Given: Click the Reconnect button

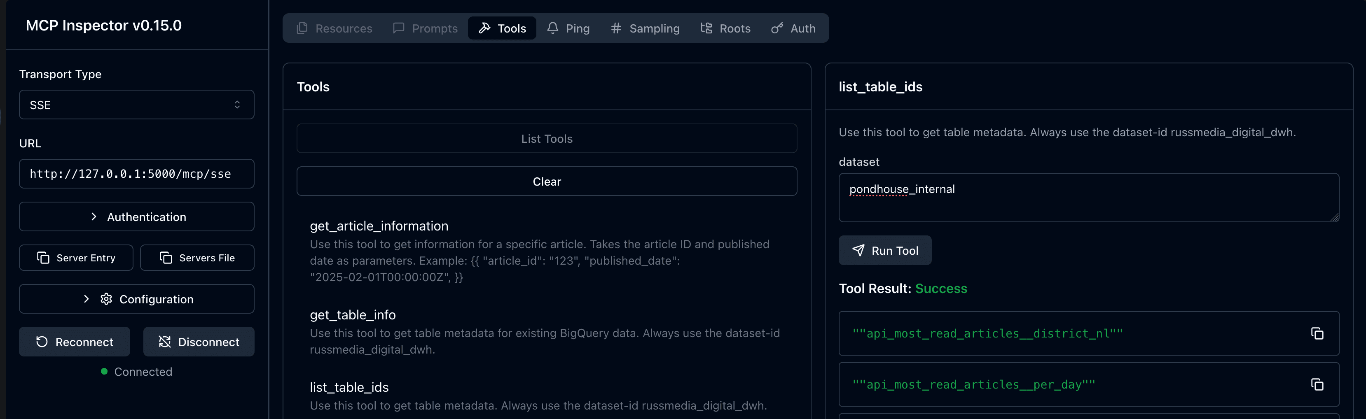Looking at the screenshot, I should (74, 342).
